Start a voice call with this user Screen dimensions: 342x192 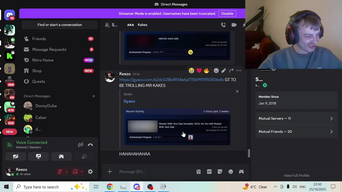coord(223,25)
